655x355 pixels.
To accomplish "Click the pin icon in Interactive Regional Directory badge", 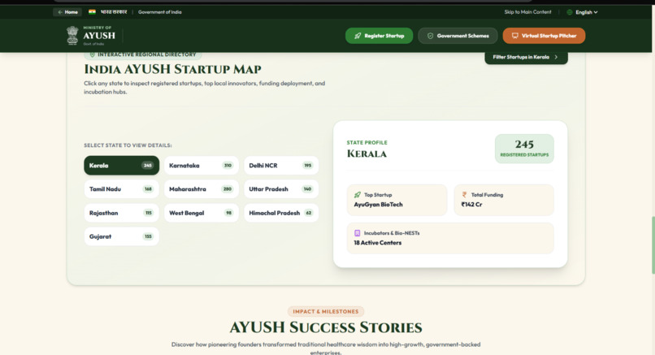I will click(93, 54).
